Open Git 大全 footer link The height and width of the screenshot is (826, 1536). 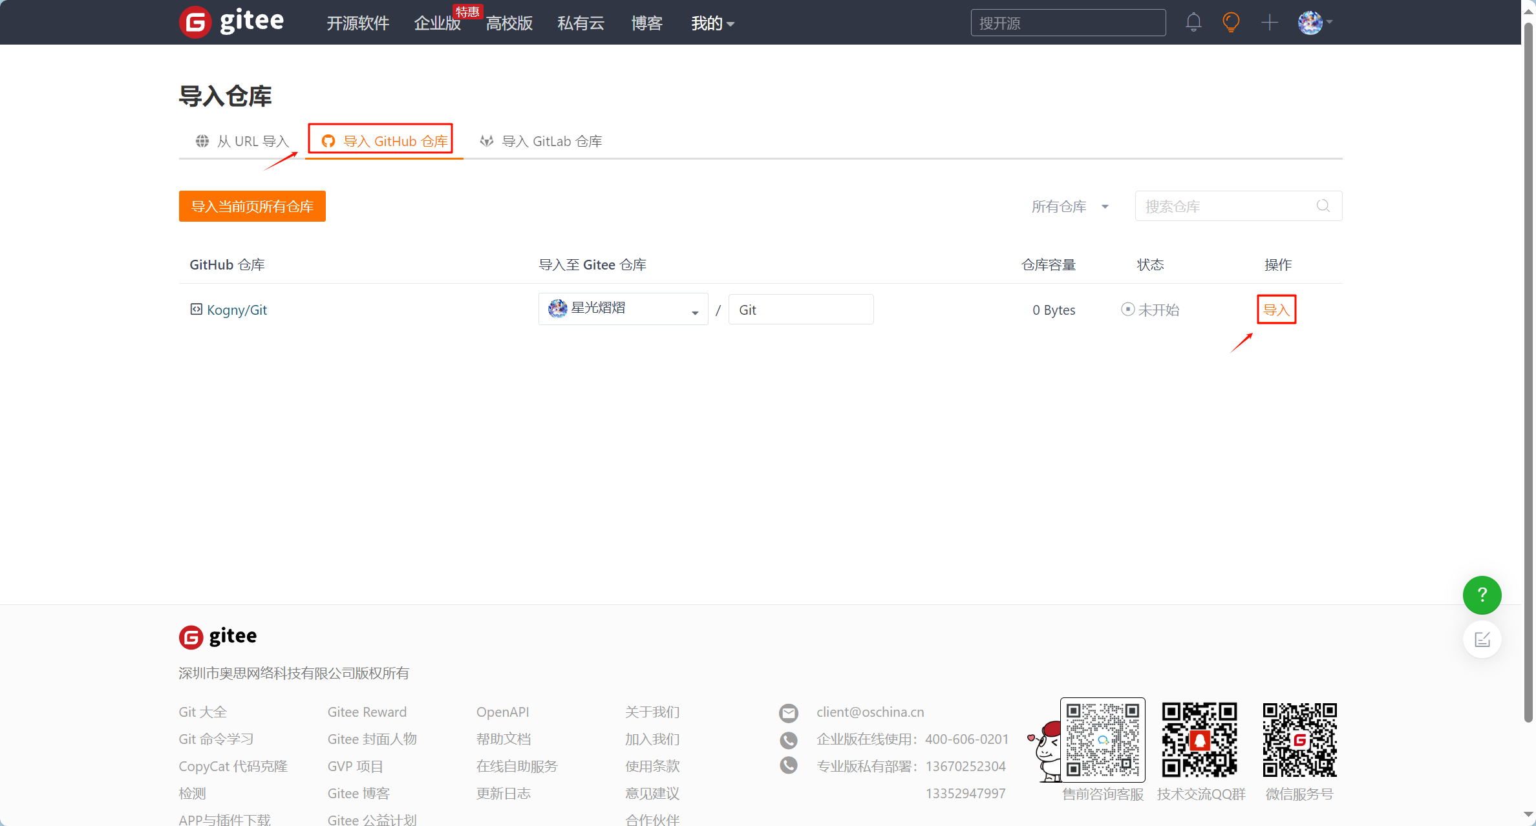point(203,712)
